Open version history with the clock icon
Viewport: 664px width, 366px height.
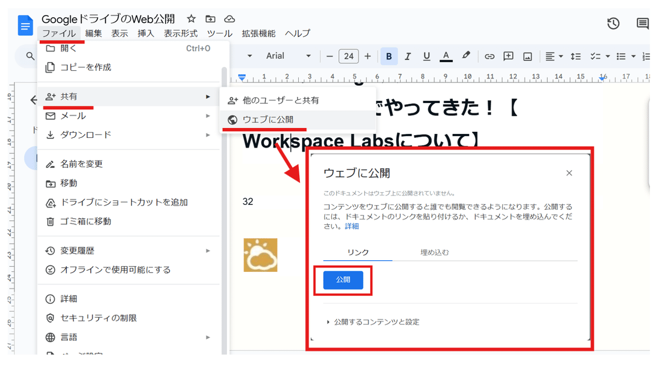[613, 23]
